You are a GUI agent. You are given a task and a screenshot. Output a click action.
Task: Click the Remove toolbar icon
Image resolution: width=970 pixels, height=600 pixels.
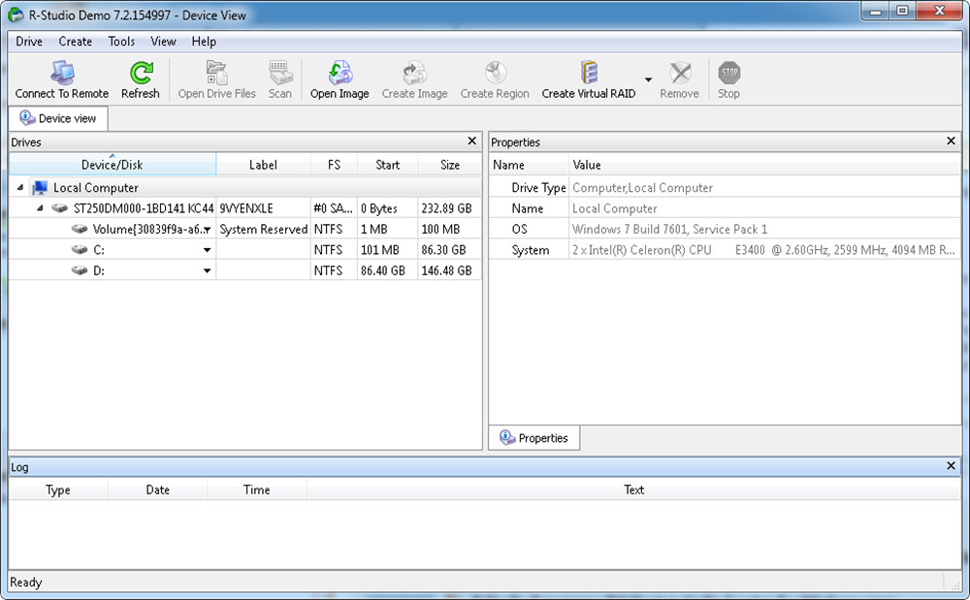(680, 73)
